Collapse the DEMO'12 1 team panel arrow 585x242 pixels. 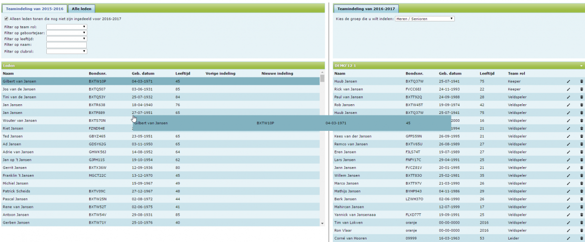[x=581, y=65]
